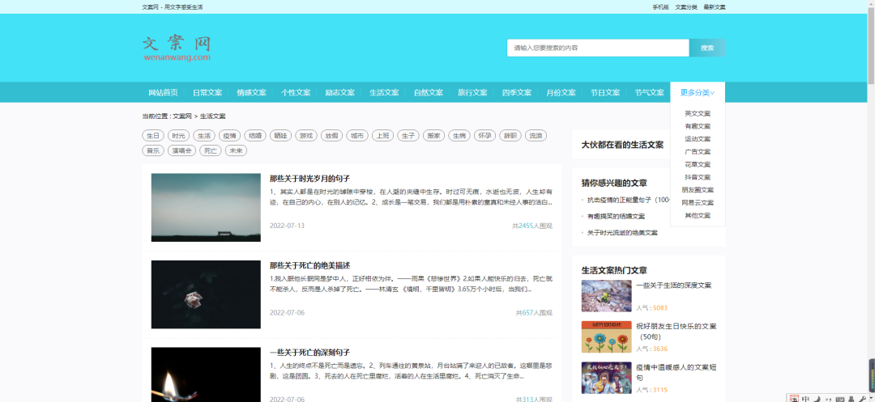Viewport: 875px width, 402px height.
Task: Open the 日常文案 category
Action: click(x=207, y=92)
